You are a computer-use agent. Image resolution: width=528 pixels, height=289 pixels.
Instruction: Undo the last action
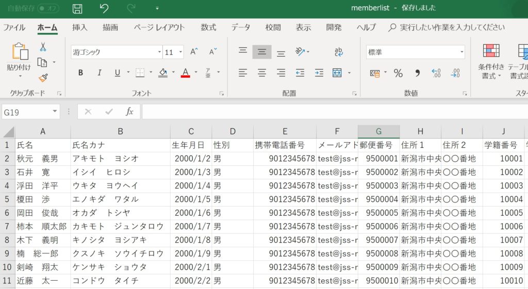point(104,8)
